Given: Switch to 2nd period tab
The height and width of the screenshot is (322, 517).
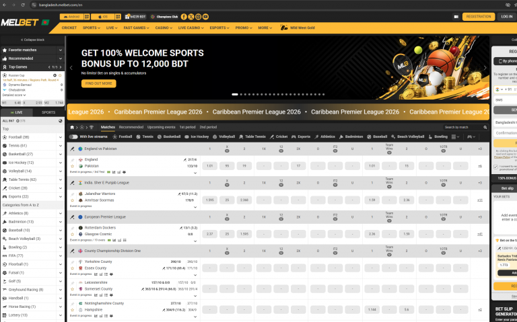Looking at the screenshot, I should pos(208,127).
